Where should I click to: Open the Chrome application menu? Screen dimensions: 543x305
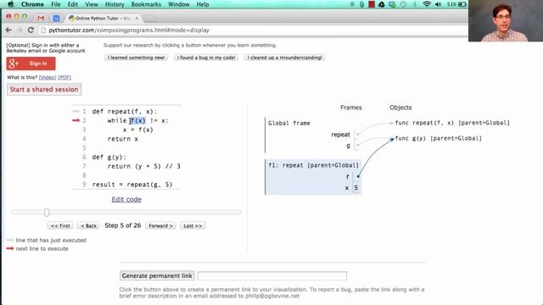click(x=32, y=4)
